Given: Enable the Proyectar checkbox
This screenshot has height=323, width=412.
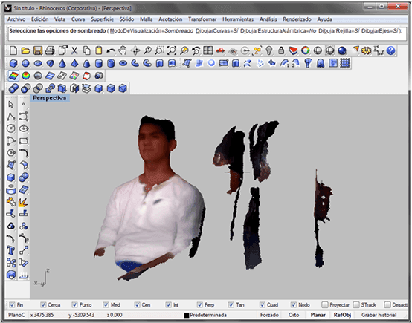Looking at the screenshot, I should click(325, 305).
